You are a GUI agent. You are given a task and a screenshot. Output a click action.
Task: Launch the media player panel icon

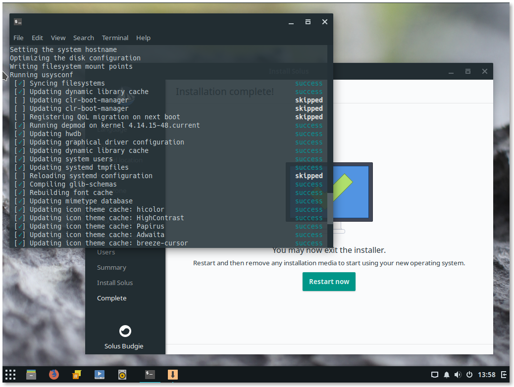tap(100, 375)
